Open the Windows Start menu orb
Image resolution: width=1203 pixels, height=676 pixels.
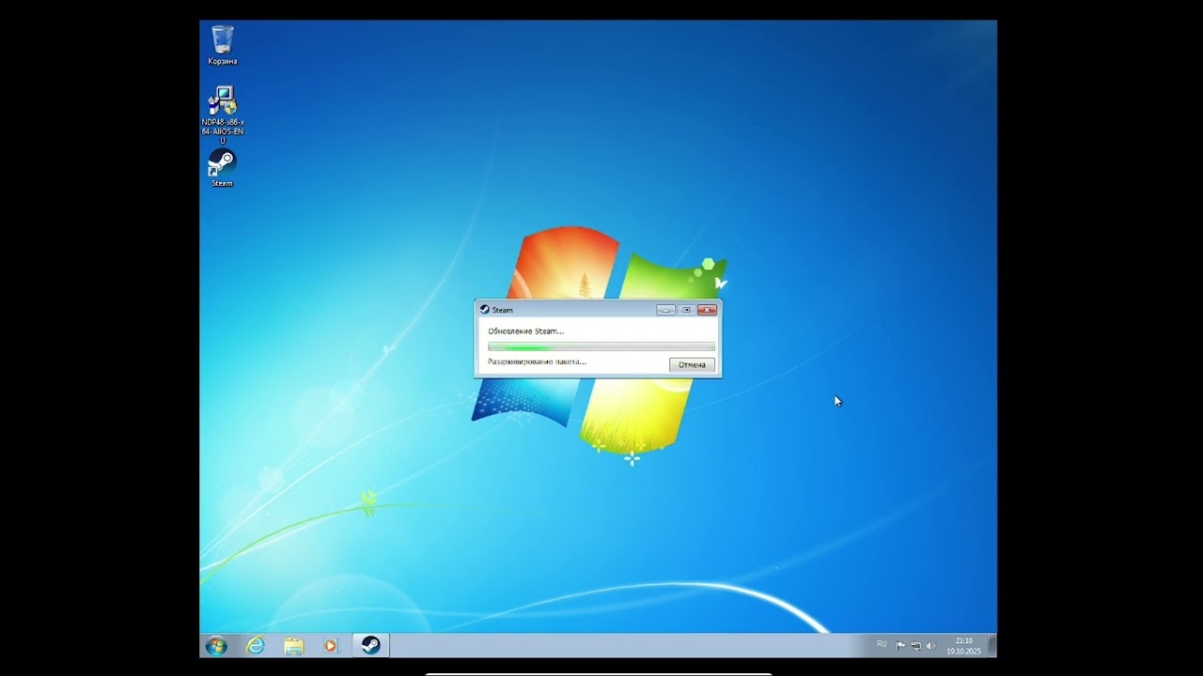(216, 646)
